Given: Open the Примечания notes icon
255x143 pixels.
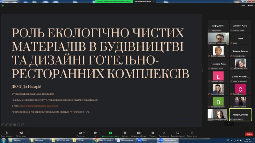Looking at the screenshot, I should point(192,133).
